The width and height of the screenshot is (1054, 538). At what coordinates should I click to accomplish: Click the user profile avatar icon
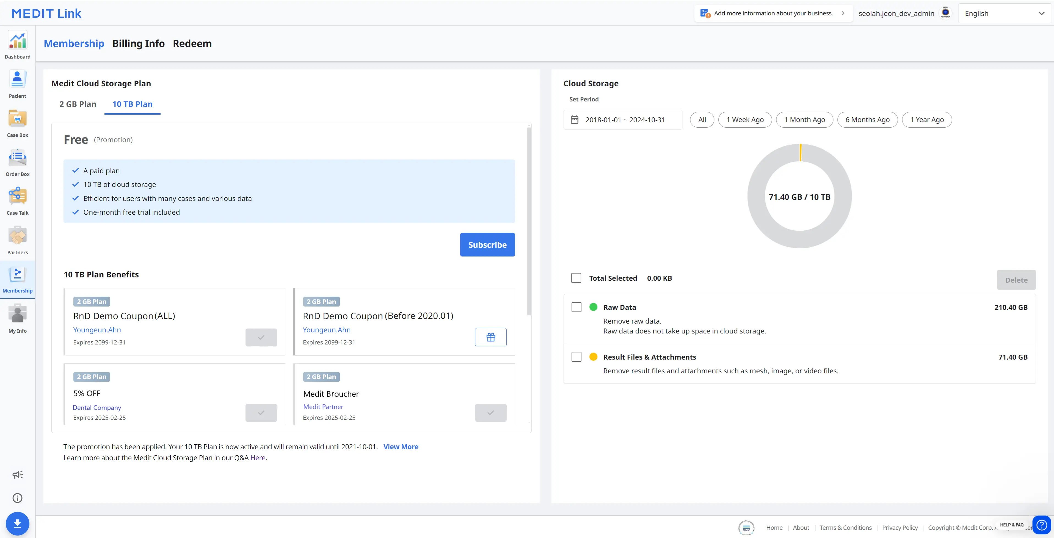[x=946, y=13]
